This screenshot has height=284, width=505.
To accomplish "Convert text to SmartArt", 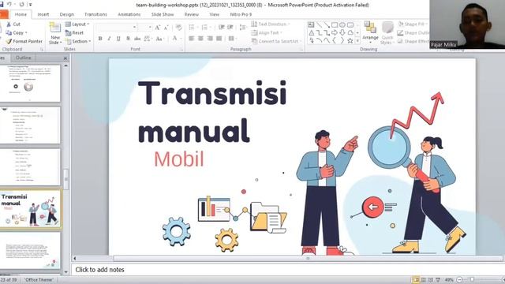I will 277,41.
